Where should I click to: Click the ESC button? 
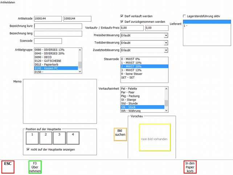[x=8, y=167]
